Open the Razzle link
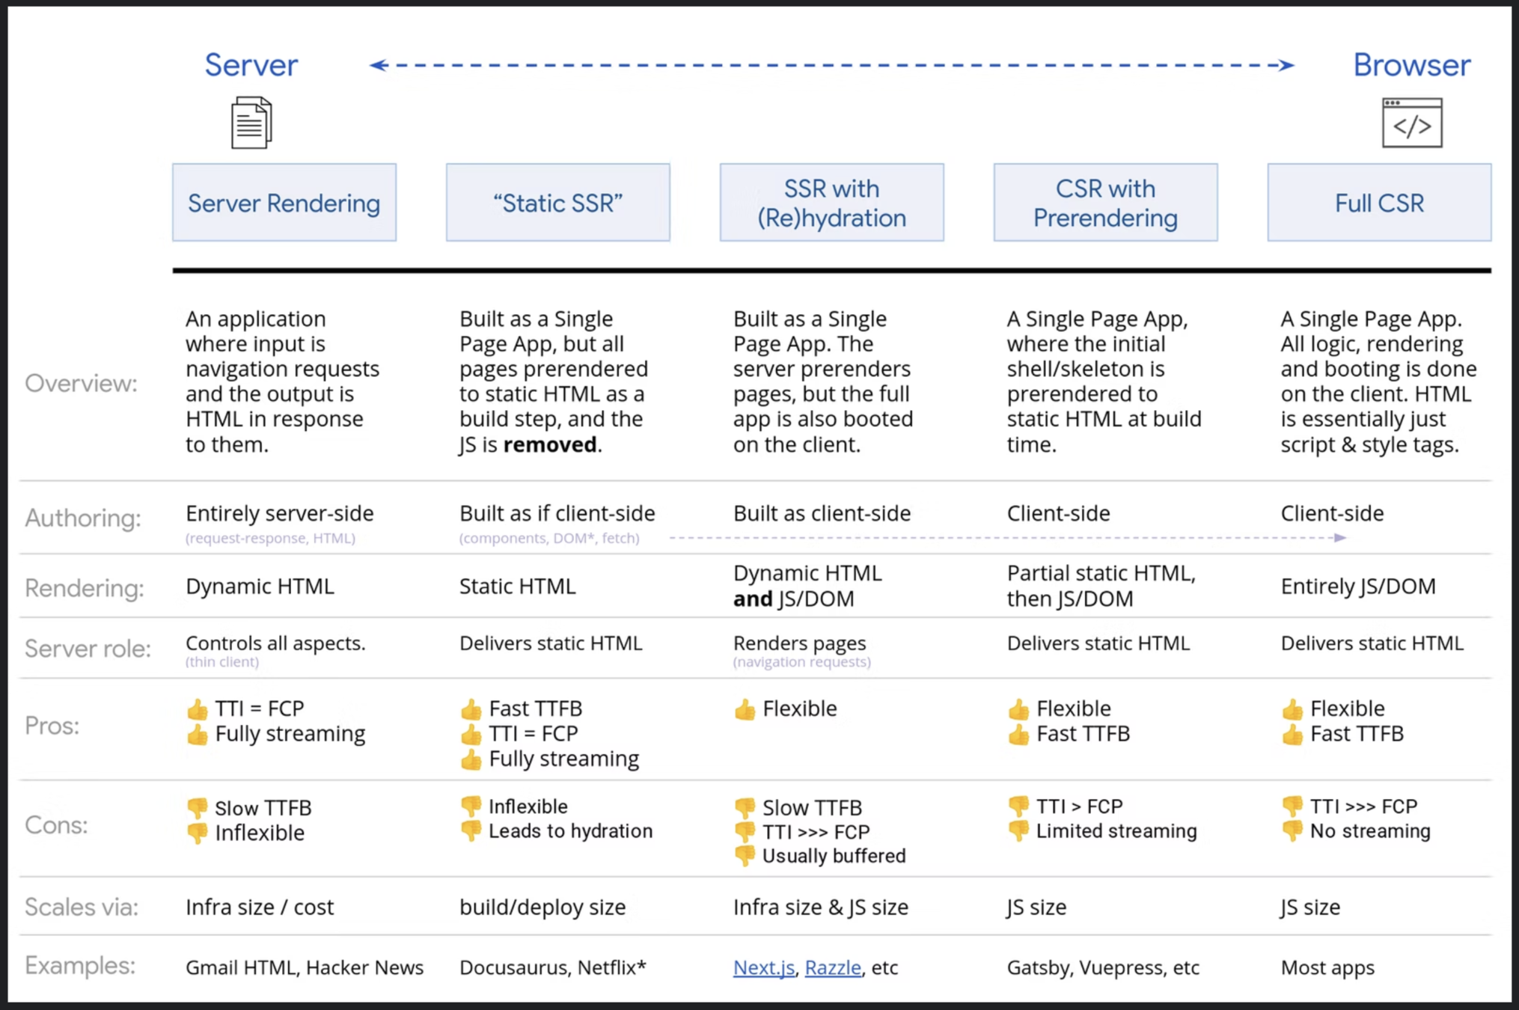 832,967
